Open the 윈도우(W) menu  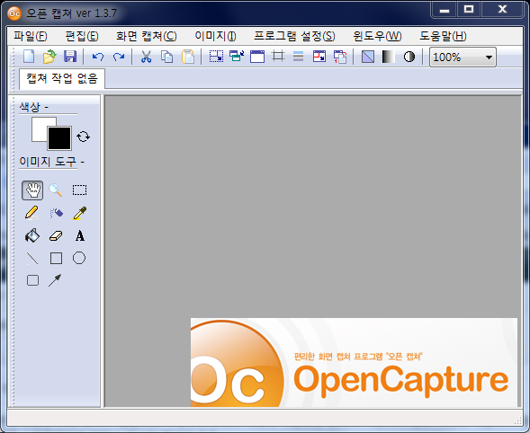(377, 36)
